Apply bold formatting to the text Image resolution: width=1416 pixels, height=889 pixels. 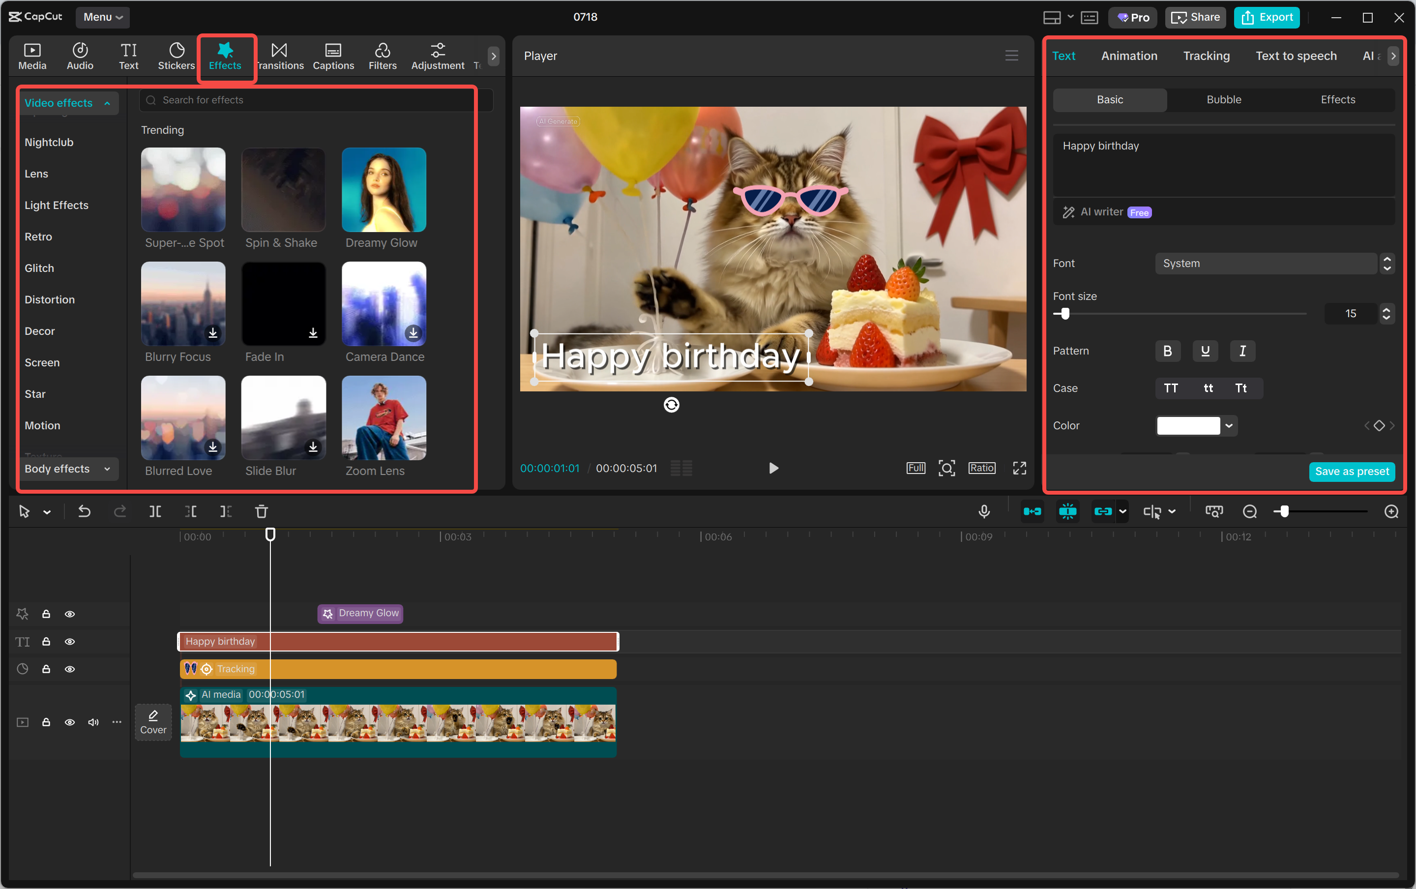(1167, 351)
